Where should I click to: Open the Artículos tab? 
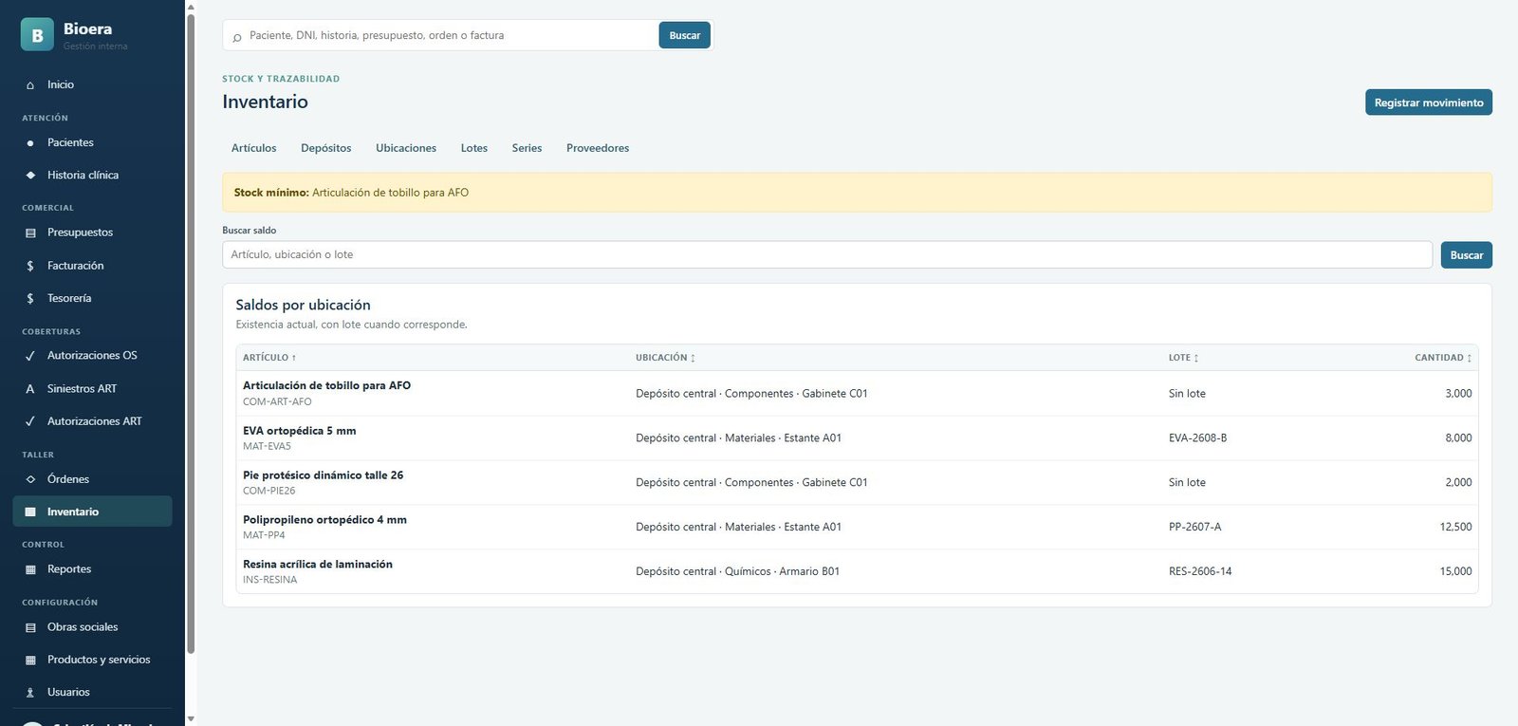click(254, 148)
